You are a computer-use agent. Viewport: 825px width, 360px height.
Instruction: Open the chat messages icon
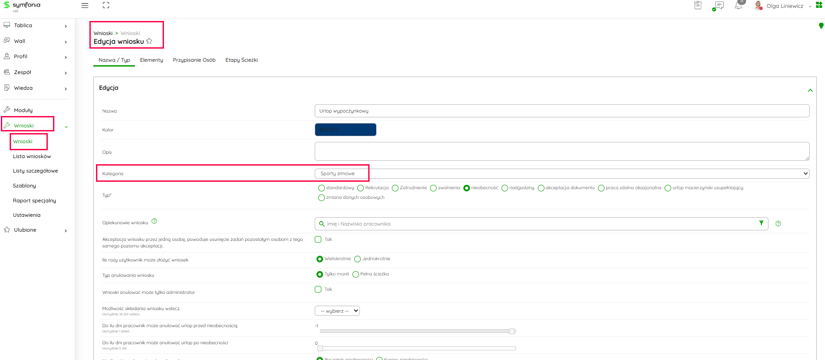click(718, 6)
